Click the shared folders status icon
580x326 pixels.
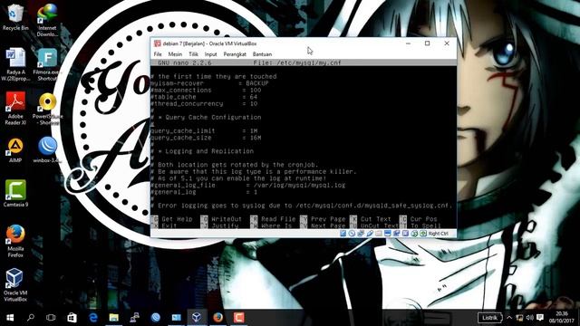coord(379,234)
